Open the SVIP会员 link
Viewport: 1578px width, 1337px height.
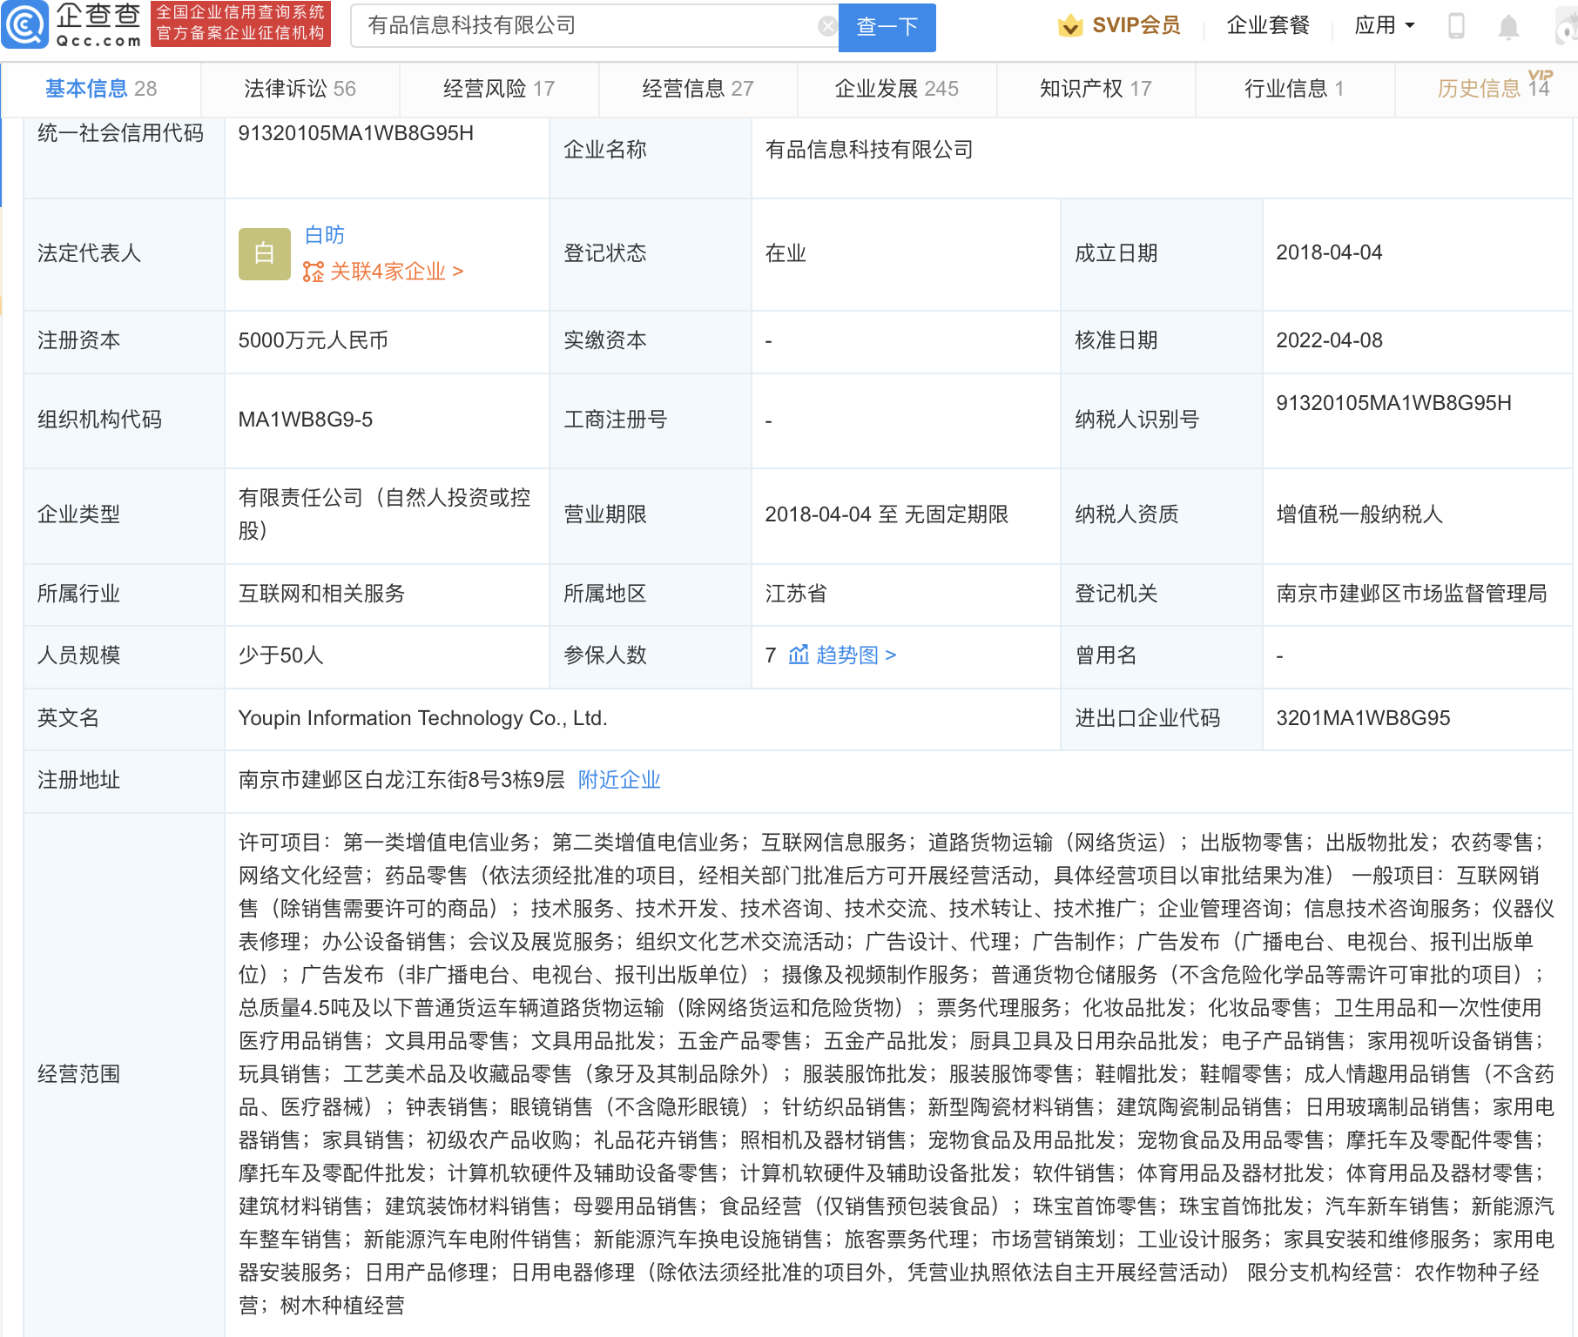(1136, 25)
